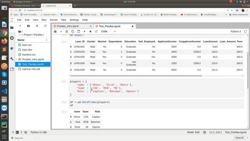
Task: Open the Help menu
Action: pos(85,20)
